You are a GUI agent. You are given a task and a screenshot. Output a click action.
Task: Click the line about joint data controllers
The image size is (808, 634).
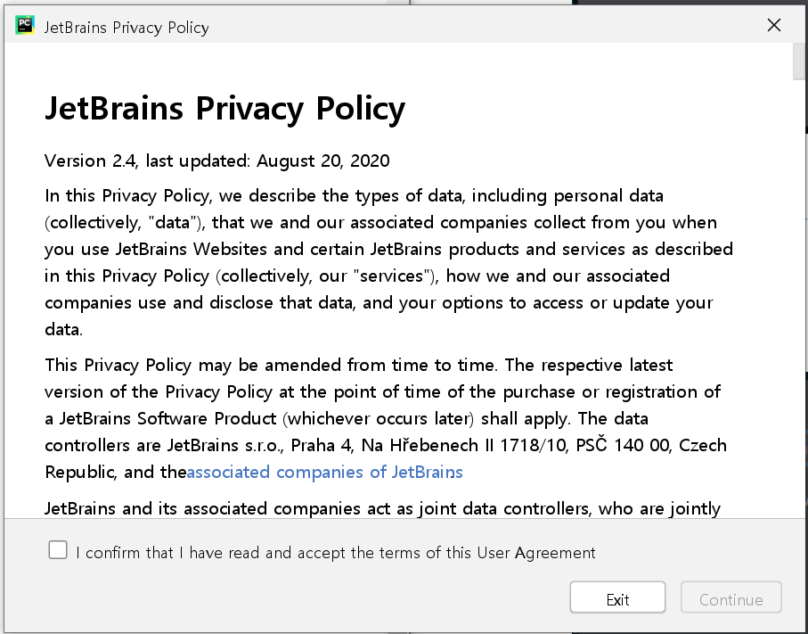click(383, 509)
